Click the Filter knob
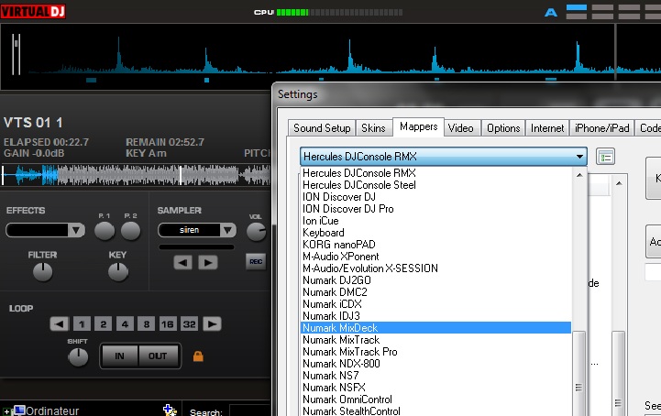661x416 pixels. [x=42, y=271]
